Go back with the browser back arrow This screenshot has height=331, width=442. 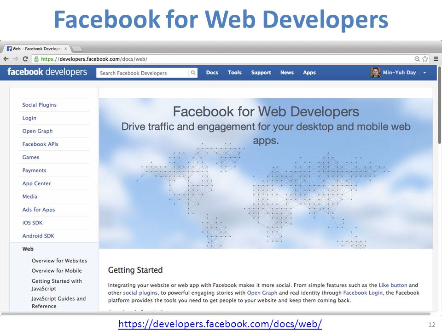point(6,59)
